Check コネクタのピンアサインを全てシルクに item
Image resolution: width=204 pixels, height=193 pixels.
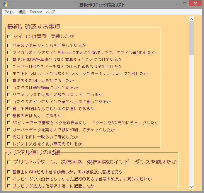click(9, 102)
